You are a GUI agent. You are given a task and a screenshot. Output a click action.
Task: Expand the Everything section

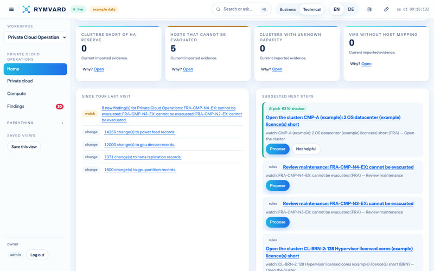pos(35,123)
